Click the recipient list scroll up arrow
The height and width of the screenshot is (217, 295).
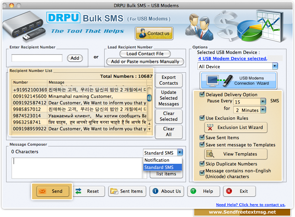click(x=150, y=124)
